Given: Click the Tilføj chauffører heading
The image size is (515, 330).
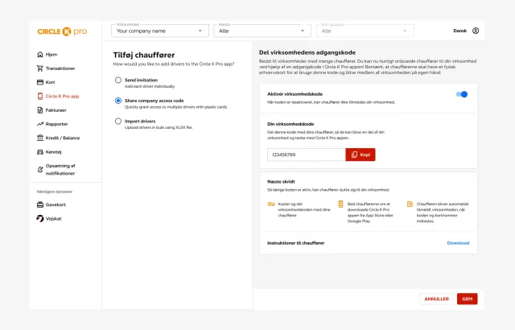Looking at the screenshot, I should coord(144,55).
